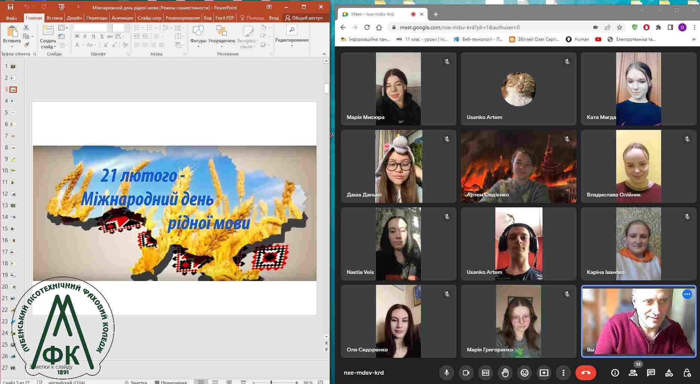Open the Meet chat panel

[651, 373]
